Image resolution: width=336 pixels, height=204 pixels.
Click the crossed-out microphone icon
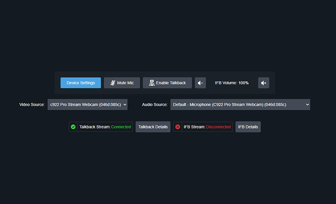click(x=112, y=83)
